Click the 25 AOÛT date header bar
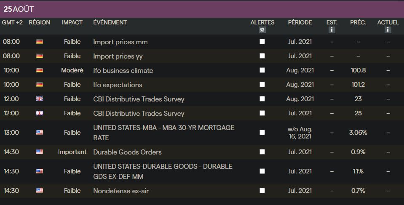404x205 pixels. pos(202,9)
